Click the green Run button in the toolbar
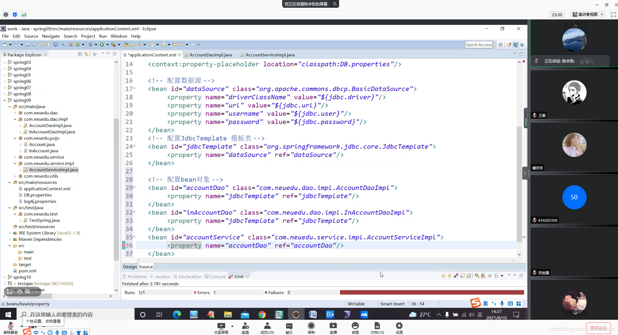 (102, 45)
